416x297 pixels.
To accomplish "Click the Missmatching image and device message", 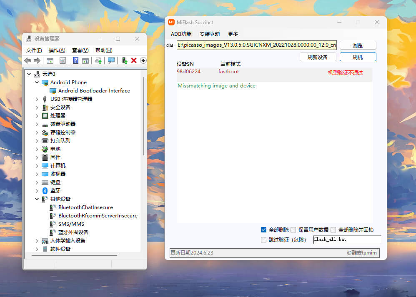I will [216, 86].
